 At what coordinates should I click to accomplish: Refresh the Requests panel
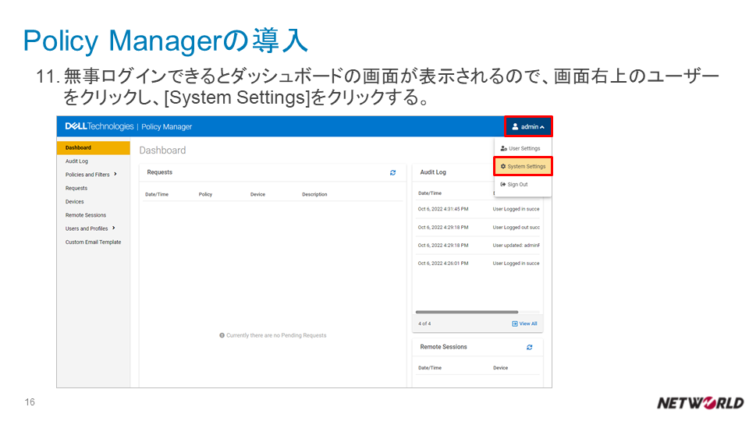[x=392, y=173]
